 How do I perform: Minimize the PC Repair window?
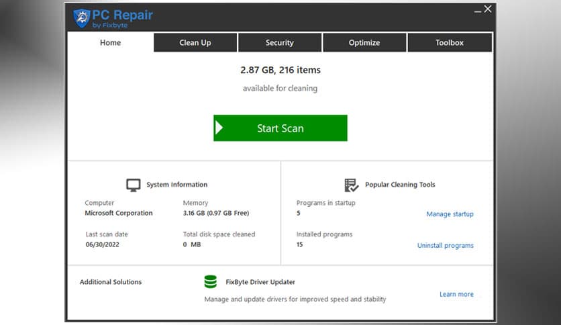[x=477, y=11]
